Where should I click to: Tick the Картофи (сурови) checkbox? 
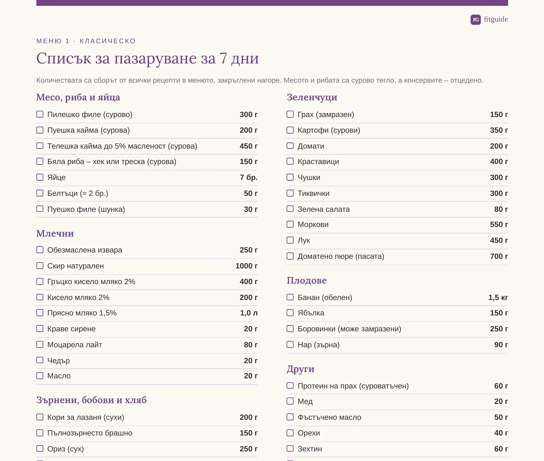[290, 130]
